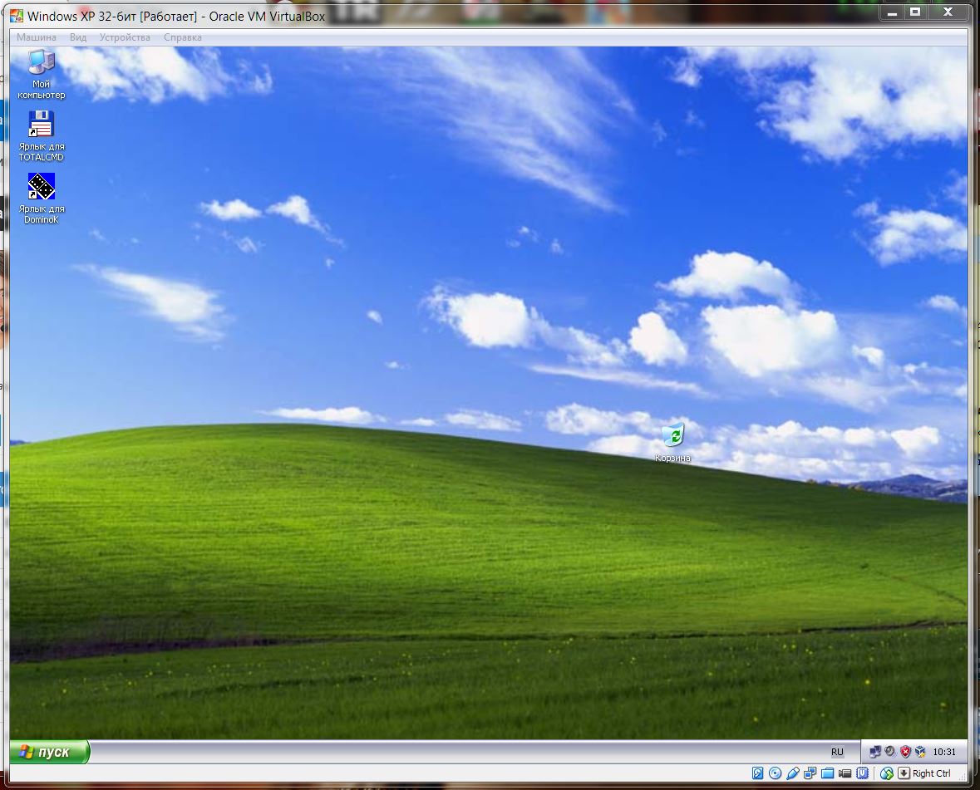Viewport: 980px width, 790px height.
Task: Select the Корзина recycle bin icon
Action: 672,443
